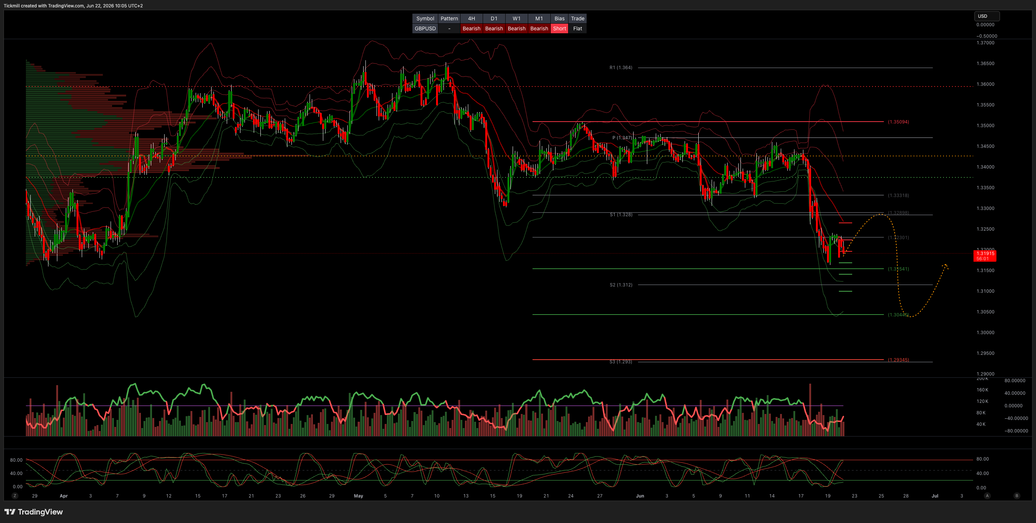Viewport: 1036px width, 523px height.
Task: Click the S1 (1.328) support label
Action: tap(621, 215)
